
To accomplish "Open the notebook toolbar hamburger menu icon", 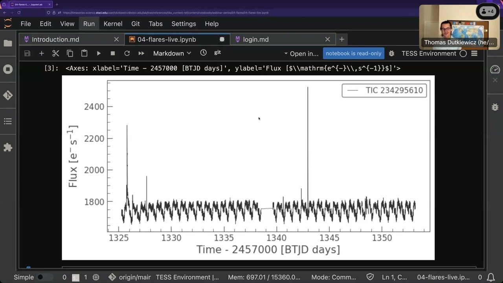I will 474,53.
